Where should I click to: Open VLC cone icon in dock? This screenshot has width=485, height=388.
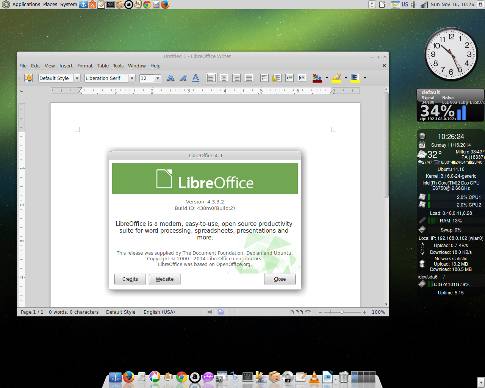(314, 377)
